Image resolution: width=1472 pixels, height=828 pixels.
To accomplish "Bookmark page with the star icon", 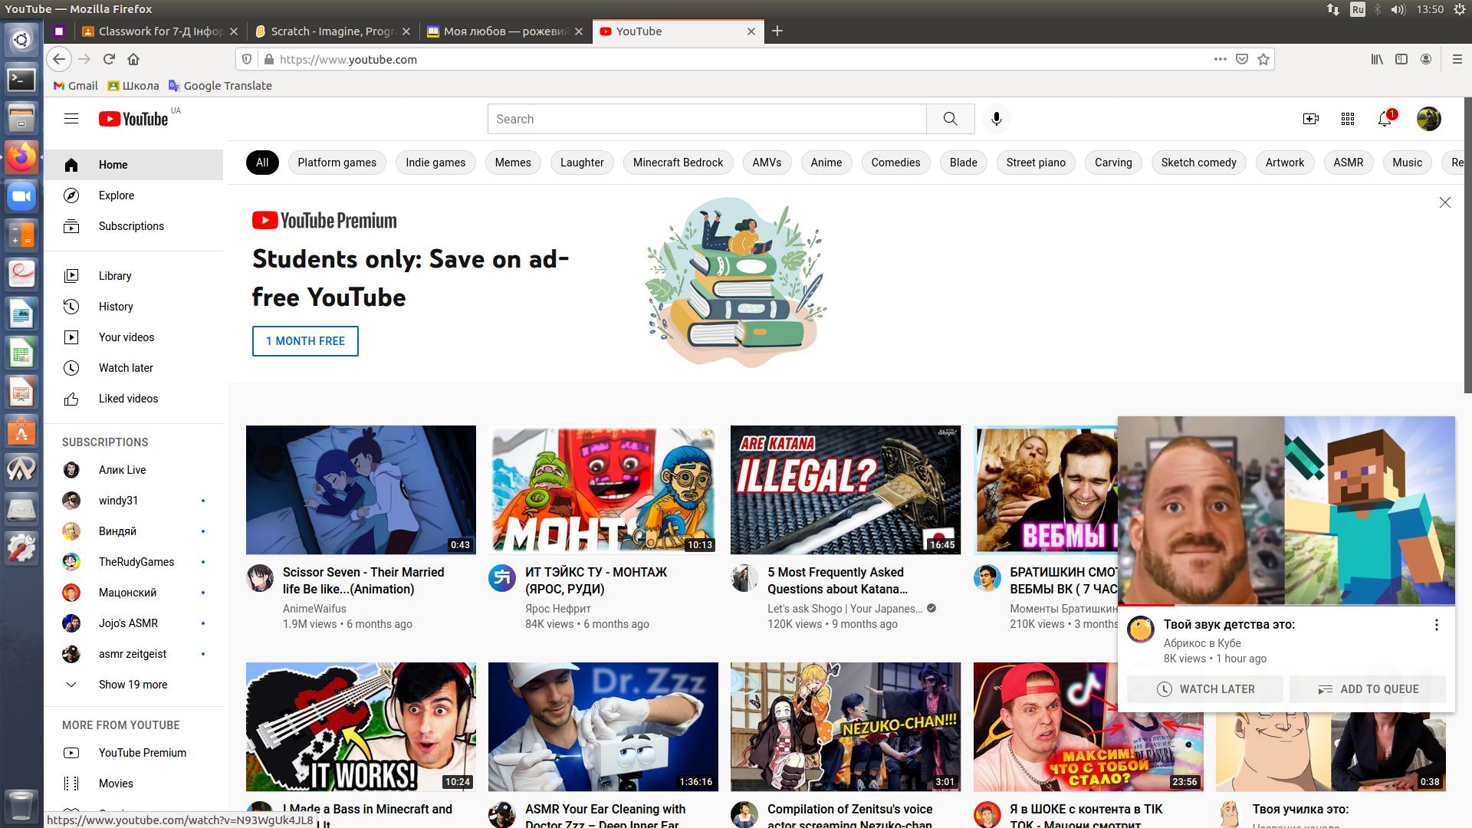I will (x=1263, y=59).
